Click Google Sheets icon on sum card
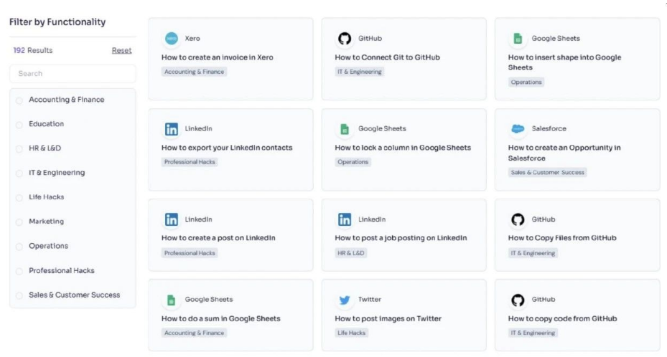667x357 pixels. [172, 300]
